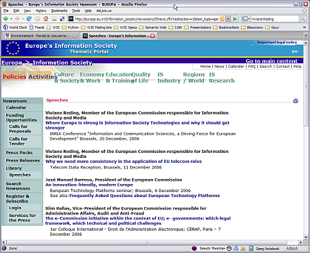Click the blue icon beside the warning triangle

236,248
